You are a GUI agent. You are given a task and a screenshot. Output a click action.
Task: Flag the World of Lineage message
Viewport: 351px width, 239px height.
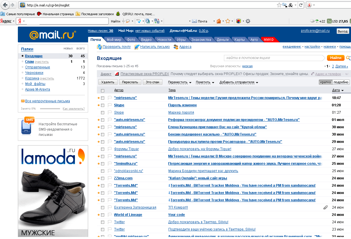point(110,215)
